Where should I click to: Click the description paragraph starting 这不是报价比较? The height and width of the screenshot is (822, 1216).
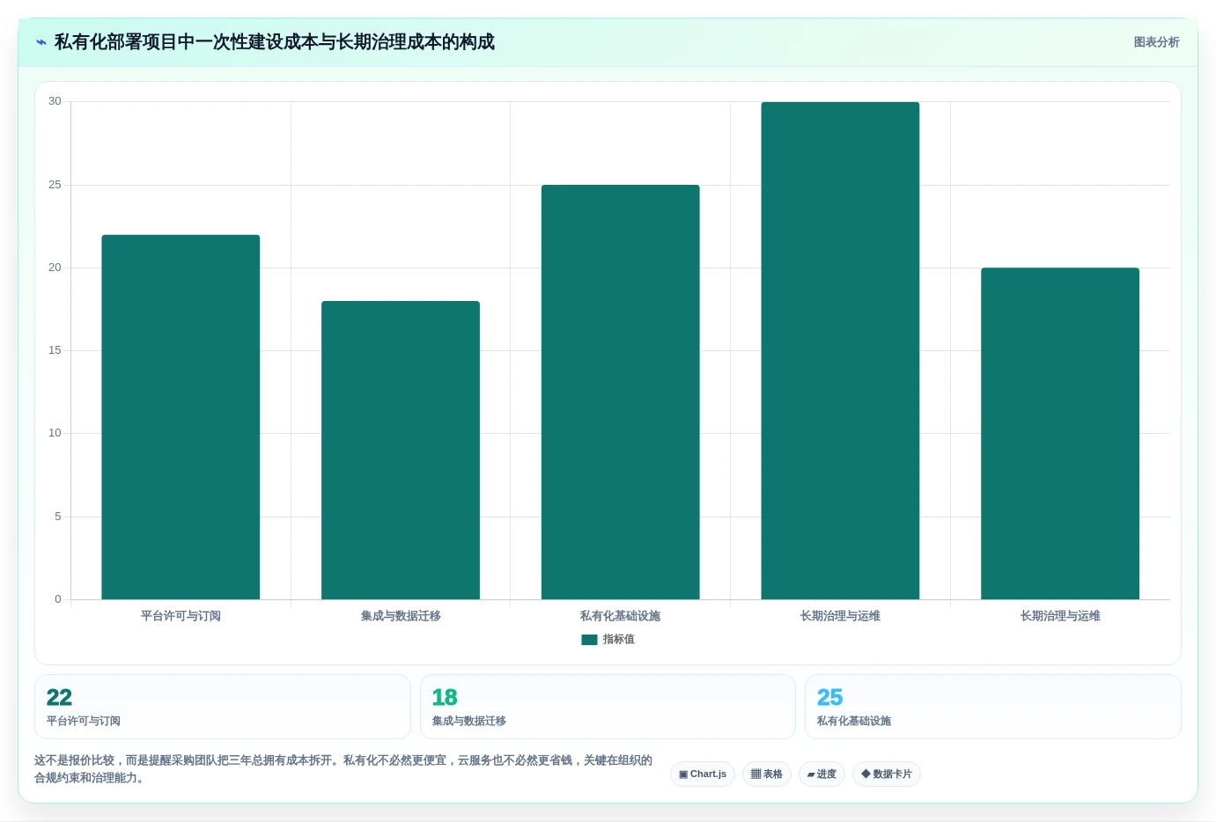click(343, 769)
